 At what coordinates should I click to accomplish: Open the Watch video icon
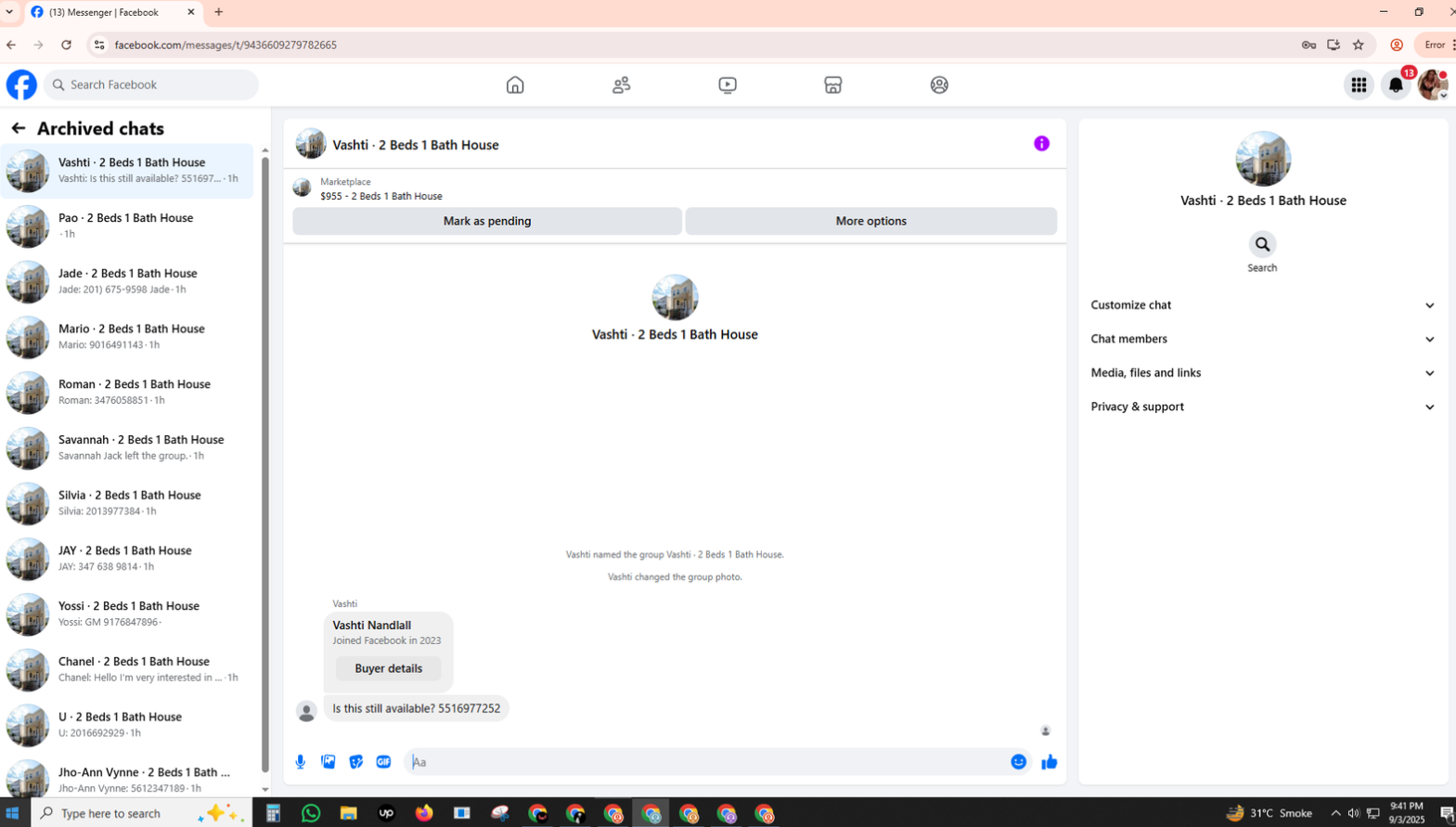[x=728, y=84]
